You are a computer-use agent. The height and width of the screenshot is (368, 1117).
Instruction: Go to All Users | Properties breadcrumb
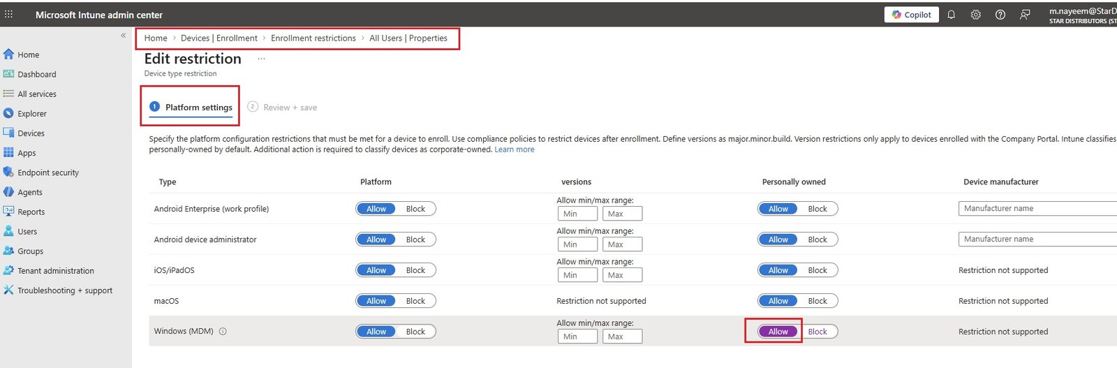pos(408,38)
